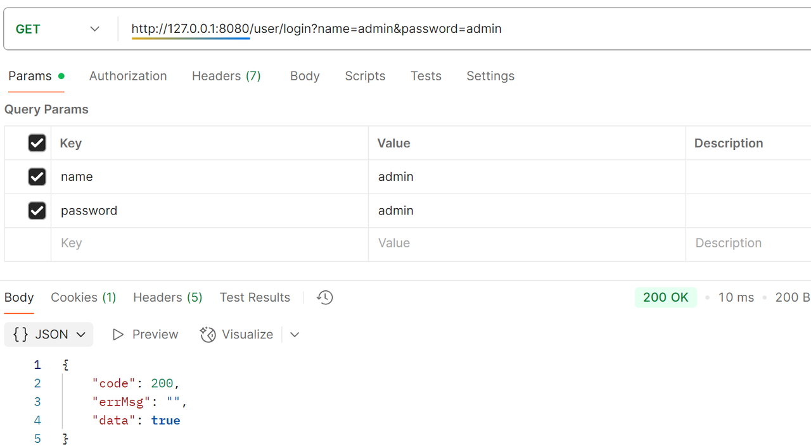The image size is (811, 446).
Task: Uncheck the name parameter checkbox
Action: tap(37, 177)
